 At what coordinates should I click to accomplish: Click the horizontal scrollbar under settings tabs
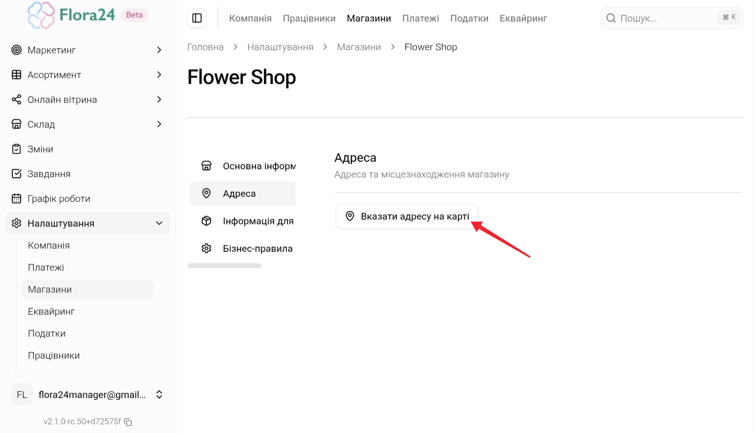coord(225,266)
